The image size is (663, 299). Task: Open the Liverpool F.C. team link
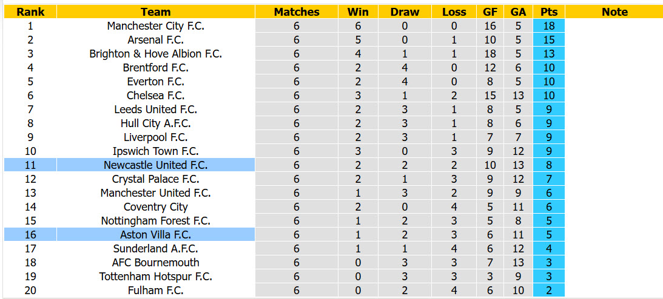point(156,137)
